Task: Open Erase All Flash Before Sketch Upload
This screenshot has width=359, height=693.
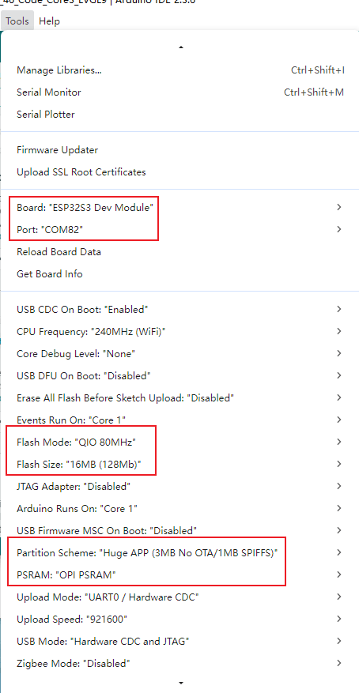Action: click(x=180, y=397)
